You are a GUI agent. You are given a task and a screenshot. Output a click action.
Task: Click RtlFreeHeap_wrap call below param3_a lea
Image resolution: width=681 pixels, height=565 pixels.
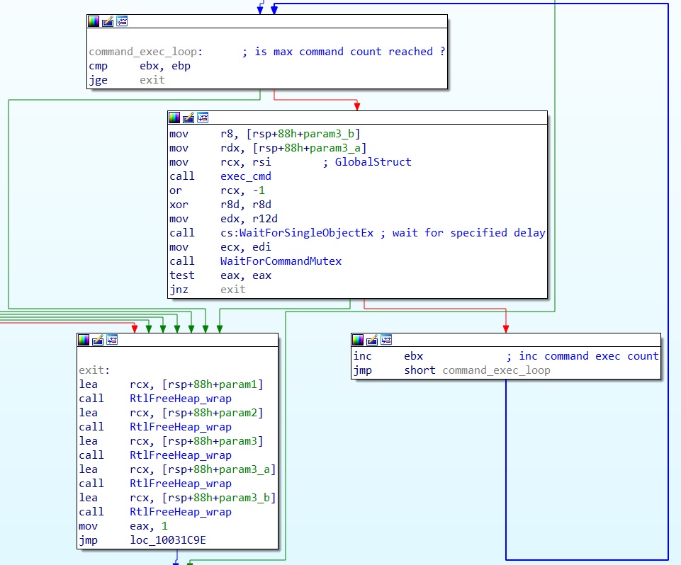[x=181, y=484]
